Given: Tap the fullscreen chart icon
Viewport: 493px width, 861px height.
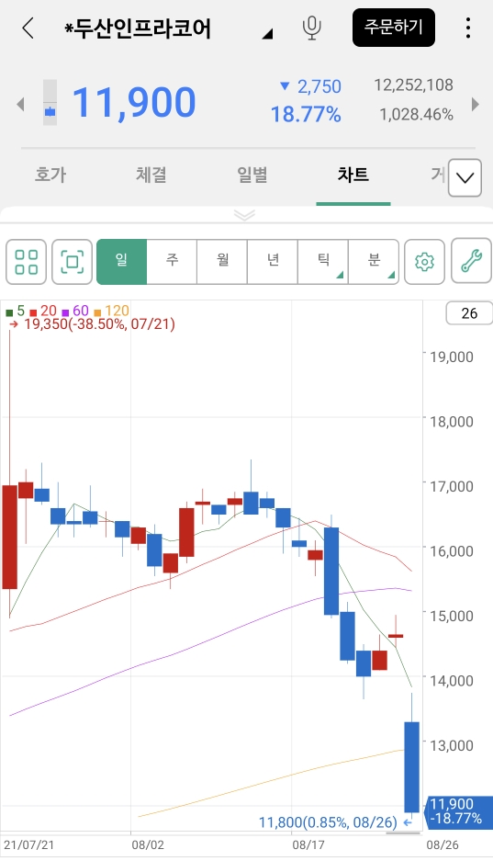Looking at the screenshot, I should pos(73,261).
